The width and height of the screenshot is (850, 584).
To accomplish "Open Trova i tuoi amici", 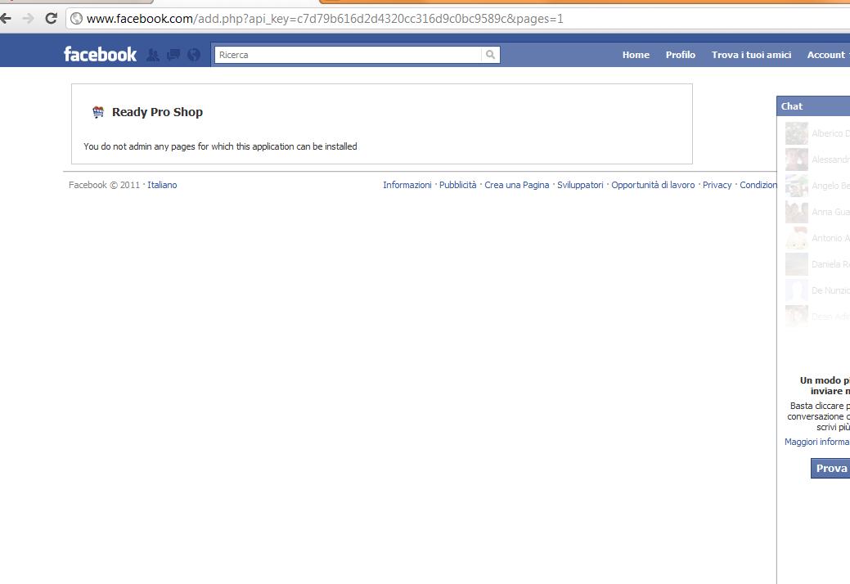I will [x=751, y=55].
